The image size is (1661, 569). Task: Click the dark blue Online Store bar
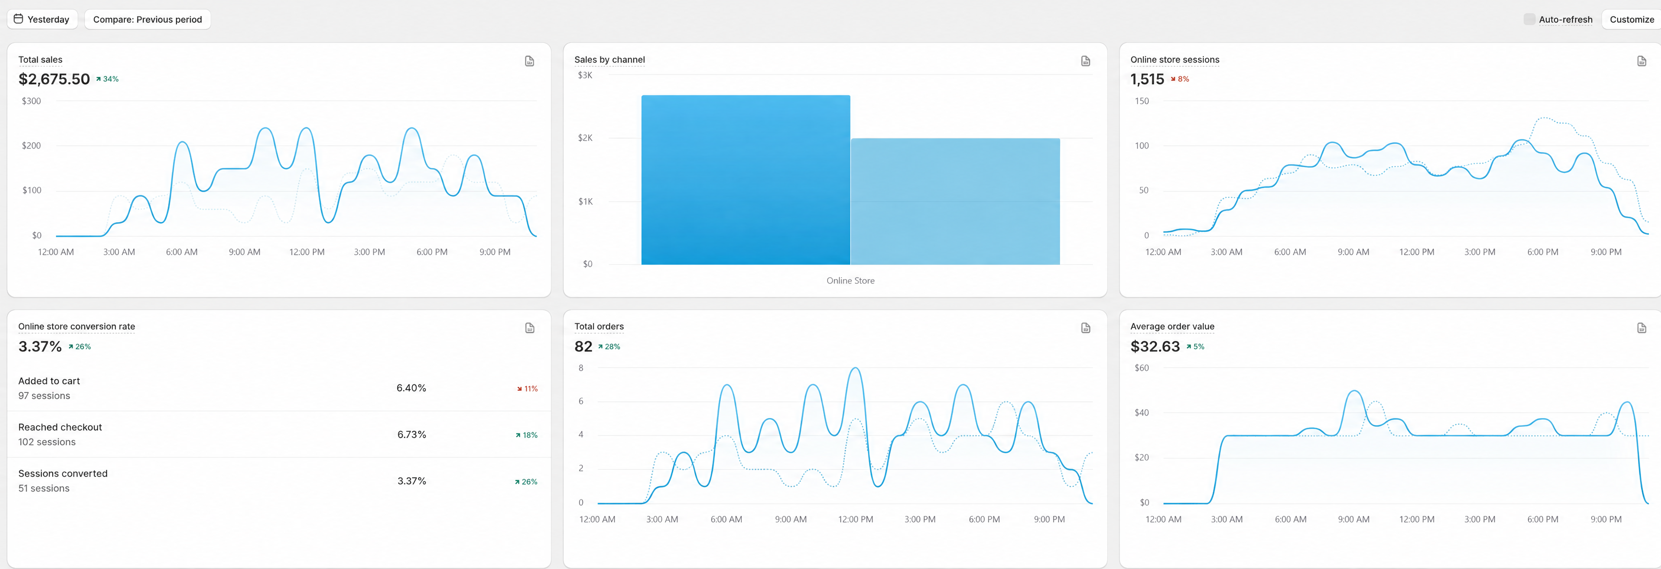click(745, 180)
